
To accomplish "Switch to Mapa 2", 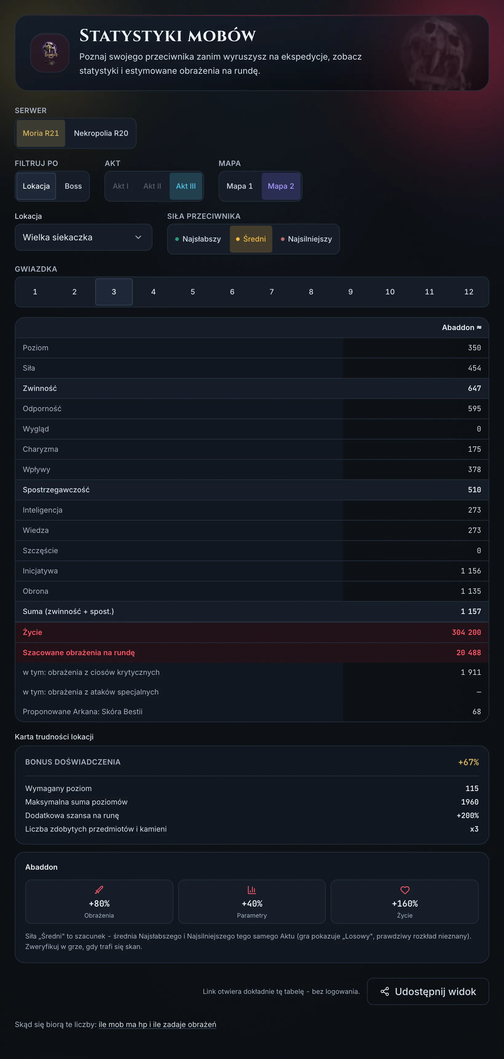I will 281,186.
